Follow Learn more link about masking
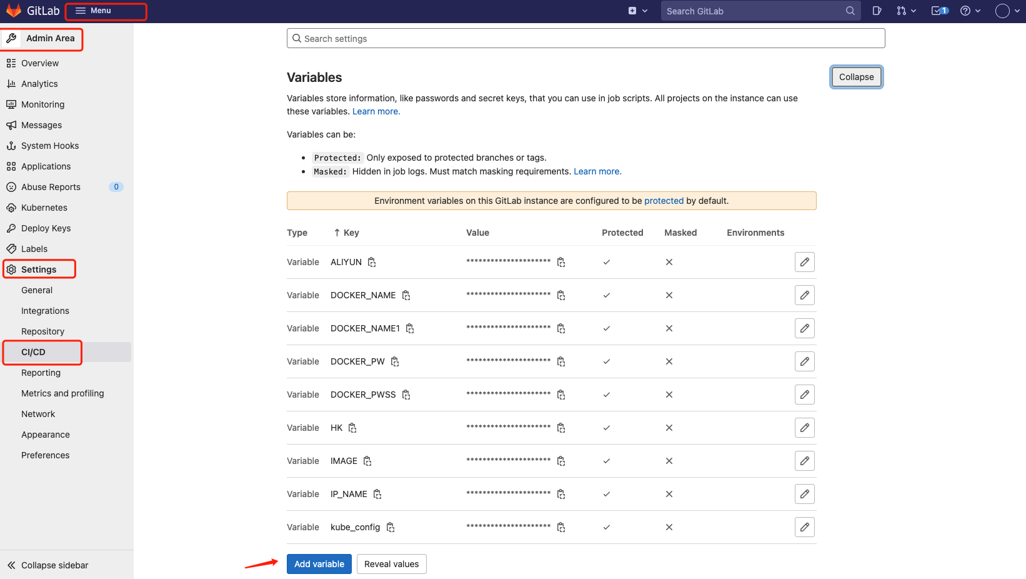The width and height of the screenshot is (1026, 579). coord(597,171)
